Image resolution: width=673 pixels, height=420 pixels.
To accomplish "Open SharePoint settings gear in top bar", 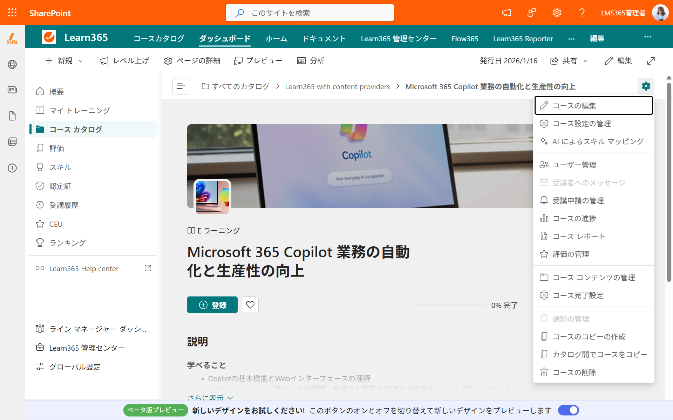I will (x=557, y=13).
